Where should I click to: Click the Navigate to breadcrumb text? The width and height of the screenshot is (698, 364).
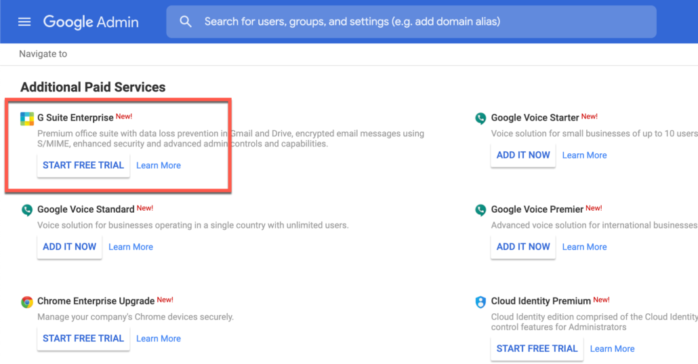click(43, 54)
